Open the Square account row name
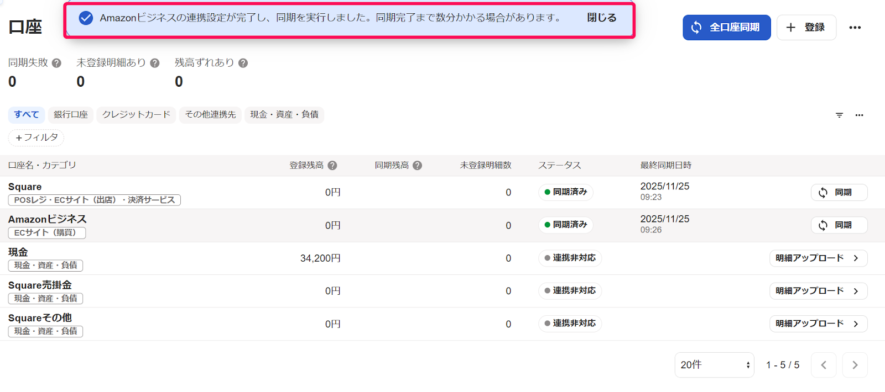885x392 pixels. 25,187
